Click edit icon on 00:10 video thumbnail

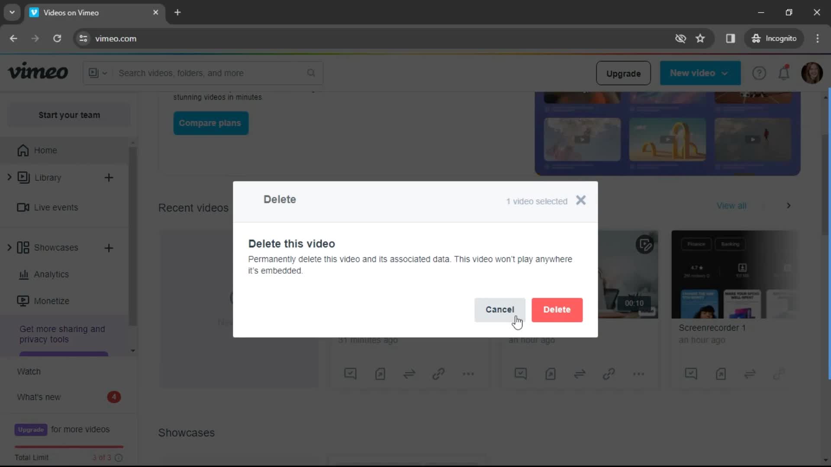tap(645, 245)
